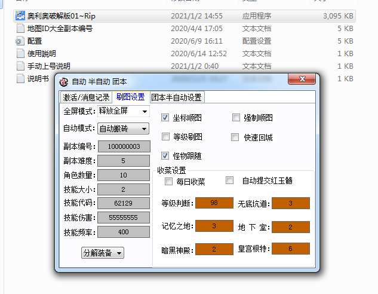This screenshot has width=378, height=294.
Task: Select the 说明书 file icon
Action: (20, 79)
